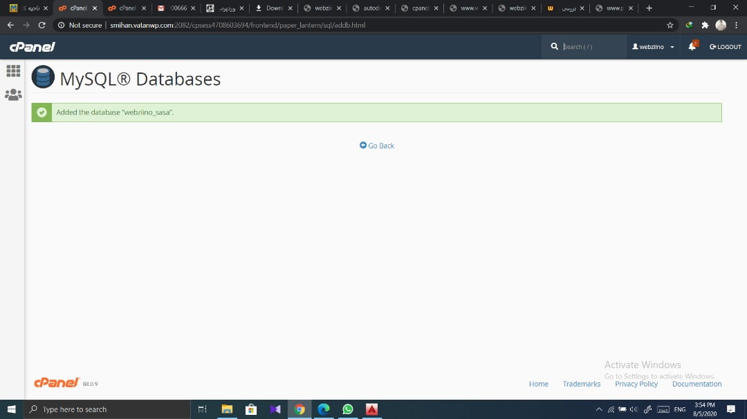Open User Manager people icon in sidebar

coord(13,95)
